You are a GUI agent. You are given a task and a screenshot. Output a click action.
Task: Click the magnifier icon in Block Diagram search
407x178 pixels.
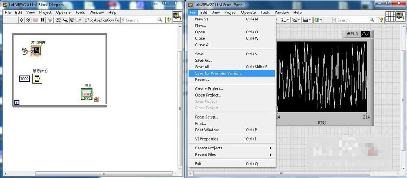pos(160,20)
